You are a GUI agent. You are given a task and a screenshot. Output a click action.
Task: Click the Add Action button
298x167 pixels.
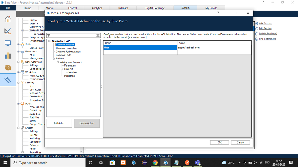[x=59, y=123]
